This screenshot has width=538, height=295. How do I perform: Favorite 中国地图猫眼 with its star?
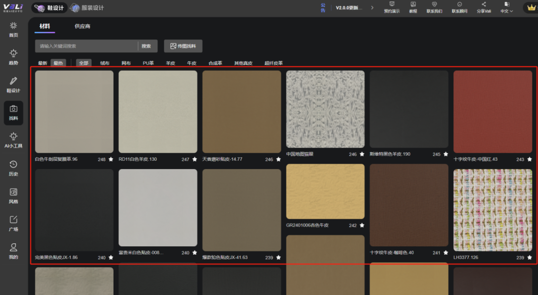tap(362, 154)
